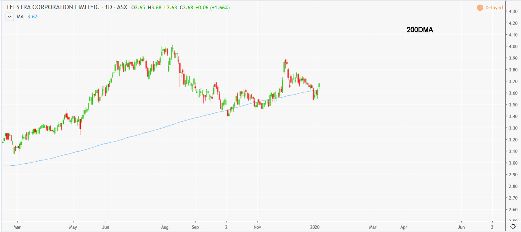Click the 3.00 price axis label

513,163
